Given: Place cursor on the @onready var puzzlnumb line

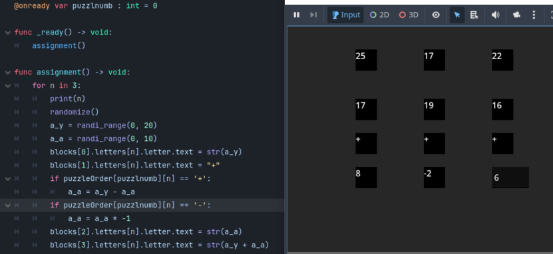Looking at the screenshot, I should 85,6.
